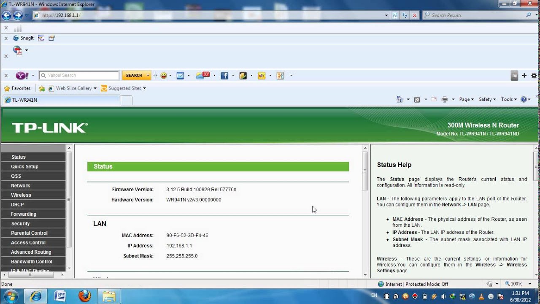
Task: Click the Home icon in command bar
Action: pos(400,99)
